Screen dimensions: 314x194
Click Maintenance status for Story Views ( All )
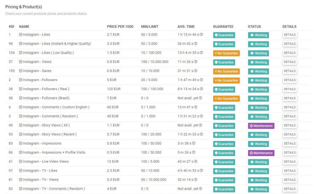tap(261, 126)
